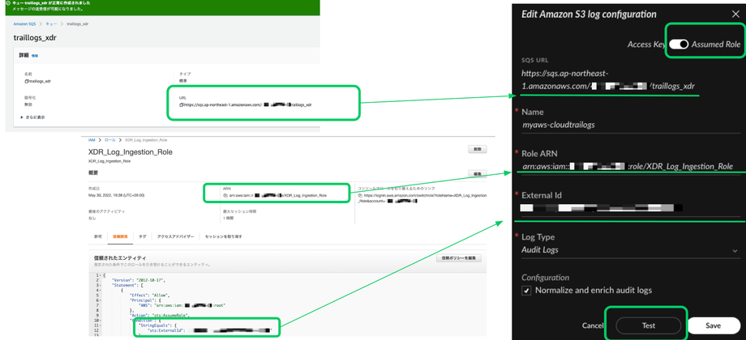The image size is (746, 340).
Task: Open the Log Type dropdown showing Audit Logs
Action: click(x=629, y=250)
